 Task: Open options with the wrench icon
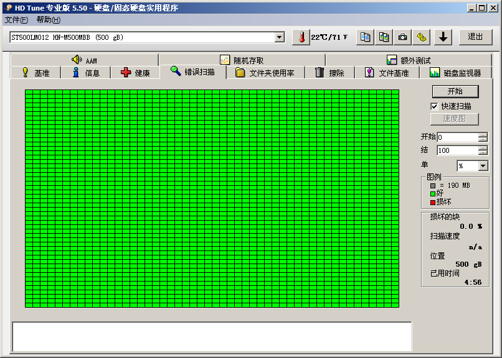click(421, 37)
